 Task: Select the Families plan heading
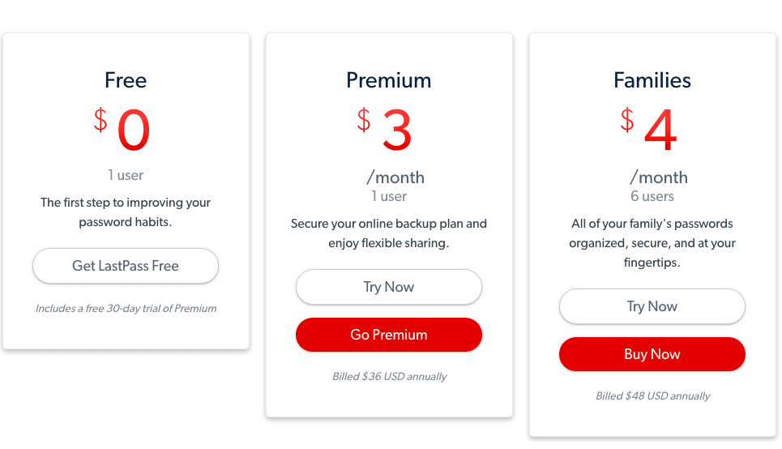[x=652, y=80]
